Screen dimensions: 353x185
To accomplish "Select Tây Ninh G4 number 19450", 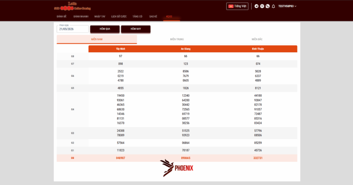I will pos(120,95).
